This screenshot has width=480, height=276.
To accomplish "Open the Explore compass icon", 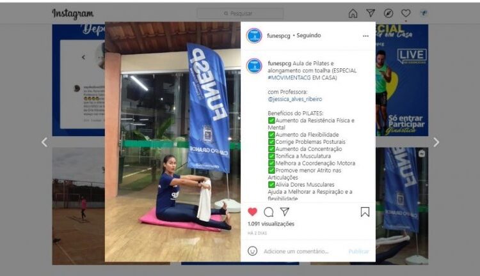I will (x=388, y=13).
